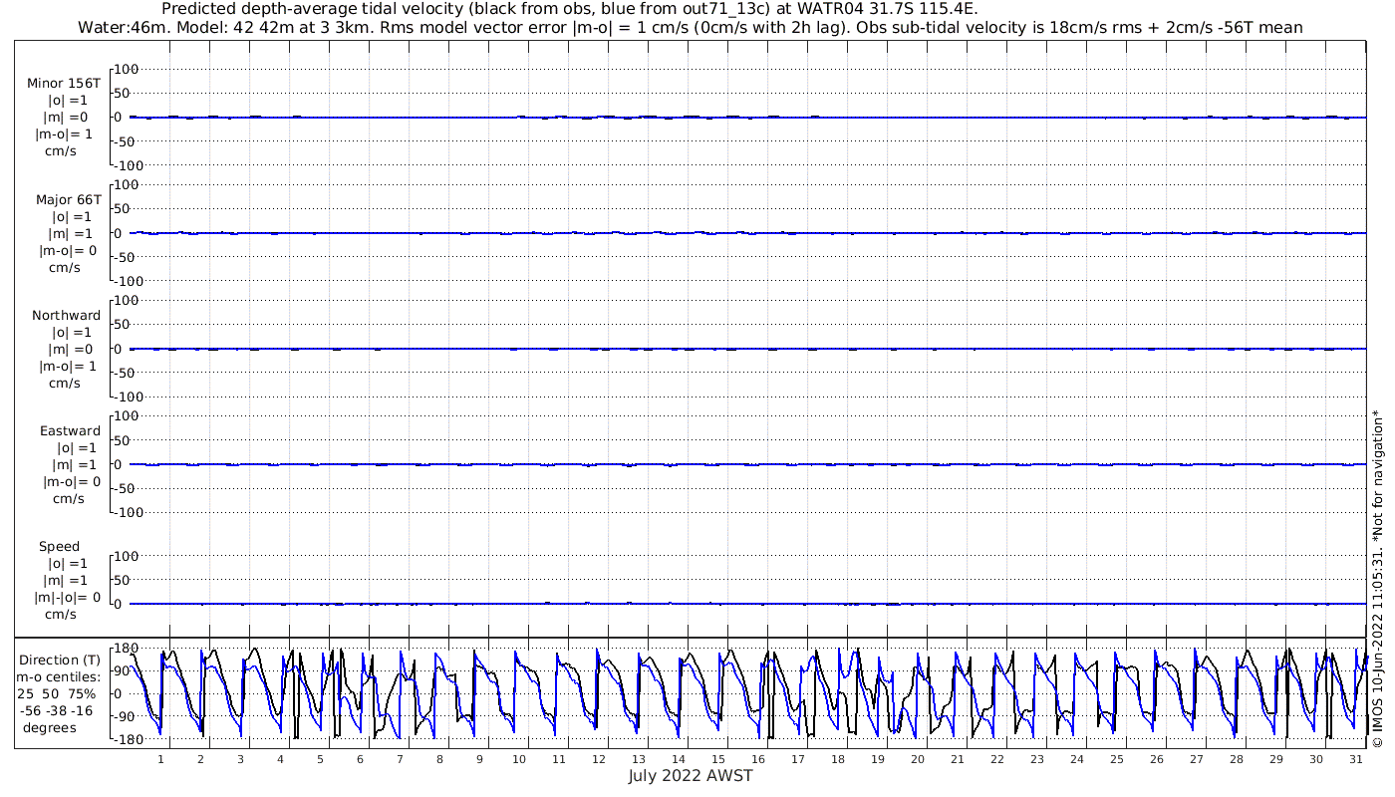This screenshot has width=1395, height=797.
Task: Click day 13 on the date axis
Action: point(639,759)
